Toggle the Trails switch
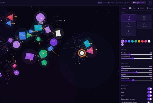Screen dimensions: 153x103 click(150, 92)
